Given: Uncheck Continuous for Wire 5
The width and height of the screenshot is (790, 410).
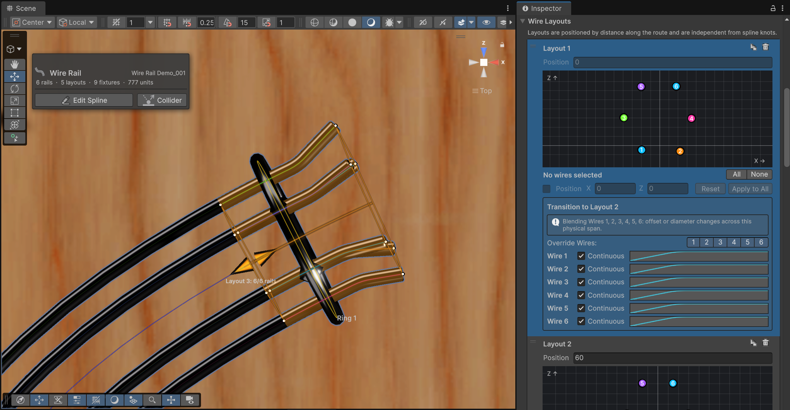Looking at the screenshot, I should click(581, 308).
